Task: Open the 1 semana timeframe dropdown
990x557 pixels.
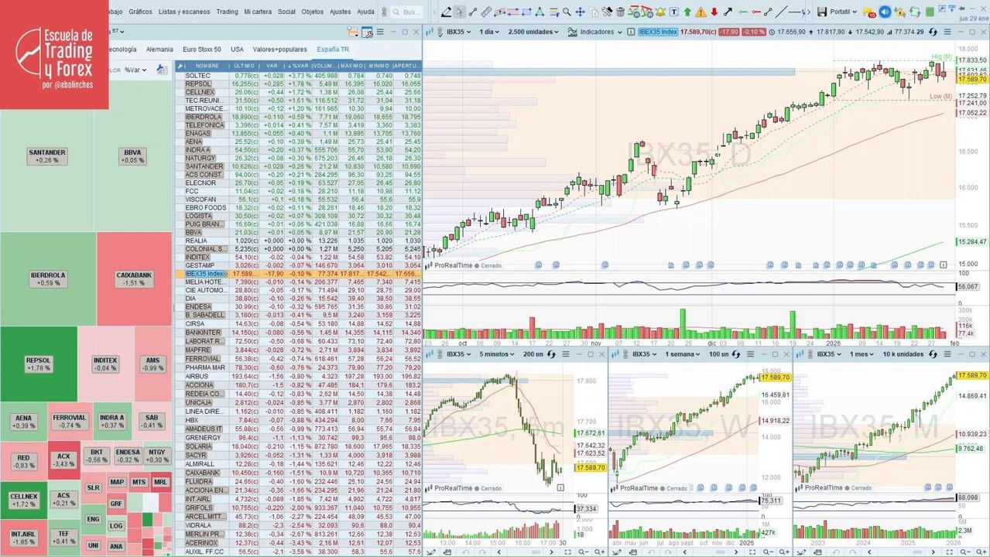Action: coord(682,354)
